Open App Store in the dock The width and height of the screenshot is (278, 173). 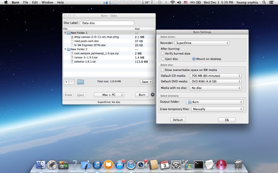[x=120, y=165]
